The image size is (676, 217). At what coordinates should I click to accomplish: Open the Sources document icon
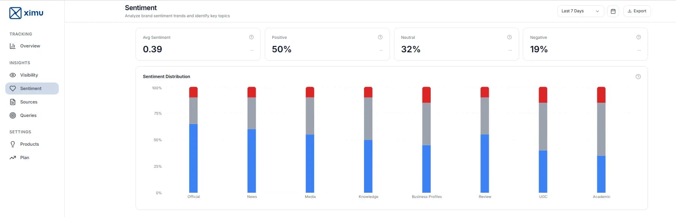13,102
